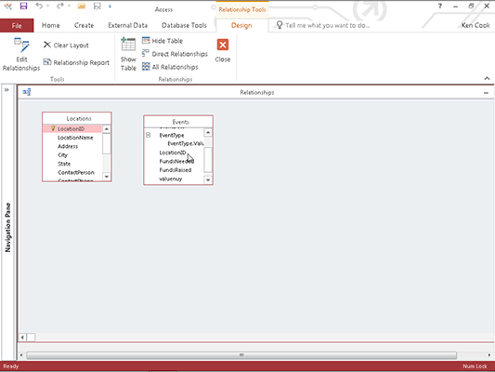
Task: Open the Customize Quick Access Toolbar arrow
Action: [x=110, y=6]
